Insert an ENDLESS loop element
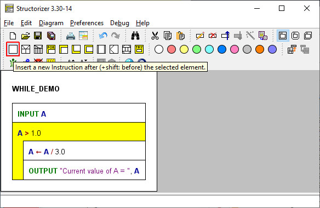The width and height of the screenshot is (320, 208). click(89, 49)
